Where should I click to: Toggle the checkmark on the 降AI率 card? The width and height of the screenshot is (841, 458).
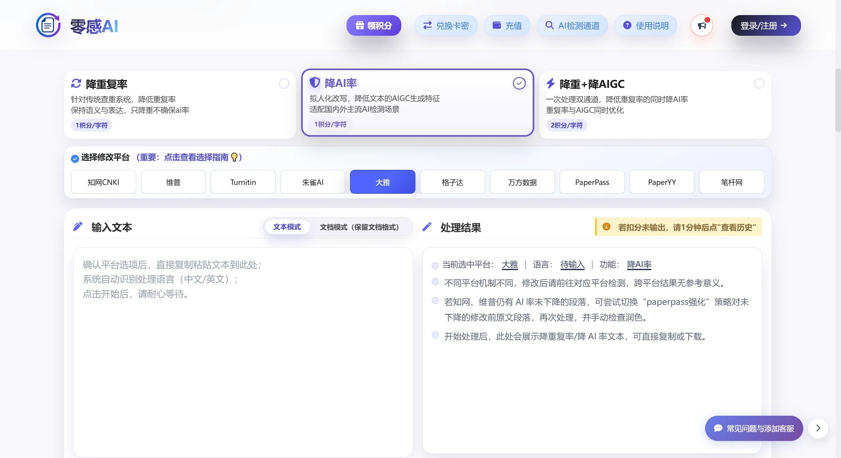519,83
